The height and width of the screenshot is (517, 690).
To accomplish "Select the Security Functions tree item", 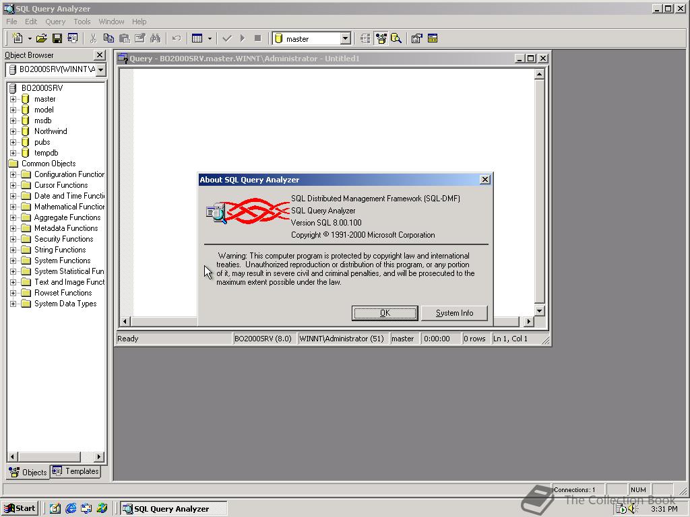I will click(x=64, y=239).
